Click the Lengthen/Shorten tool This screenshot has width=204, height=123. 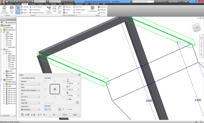pos(37,13)
